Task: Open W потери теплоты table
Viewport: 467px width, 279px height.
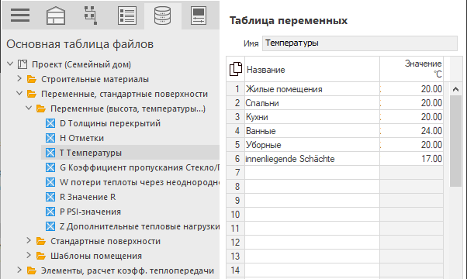Action: tap(140, 182)
